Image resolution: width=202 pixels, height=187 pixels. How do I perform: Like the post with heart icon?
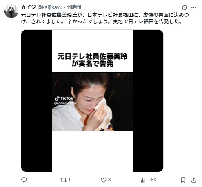(x=103, y=180)
